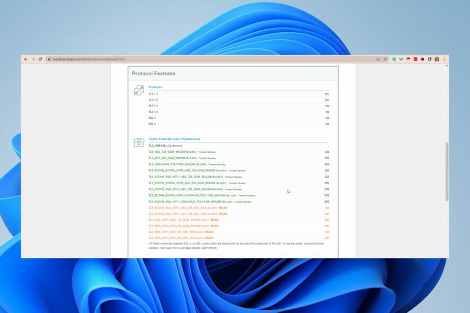Click the padlock icon in the address bar
Image resolution: width=470 pixels, height=313 pixels.
[x=49, y=59]
